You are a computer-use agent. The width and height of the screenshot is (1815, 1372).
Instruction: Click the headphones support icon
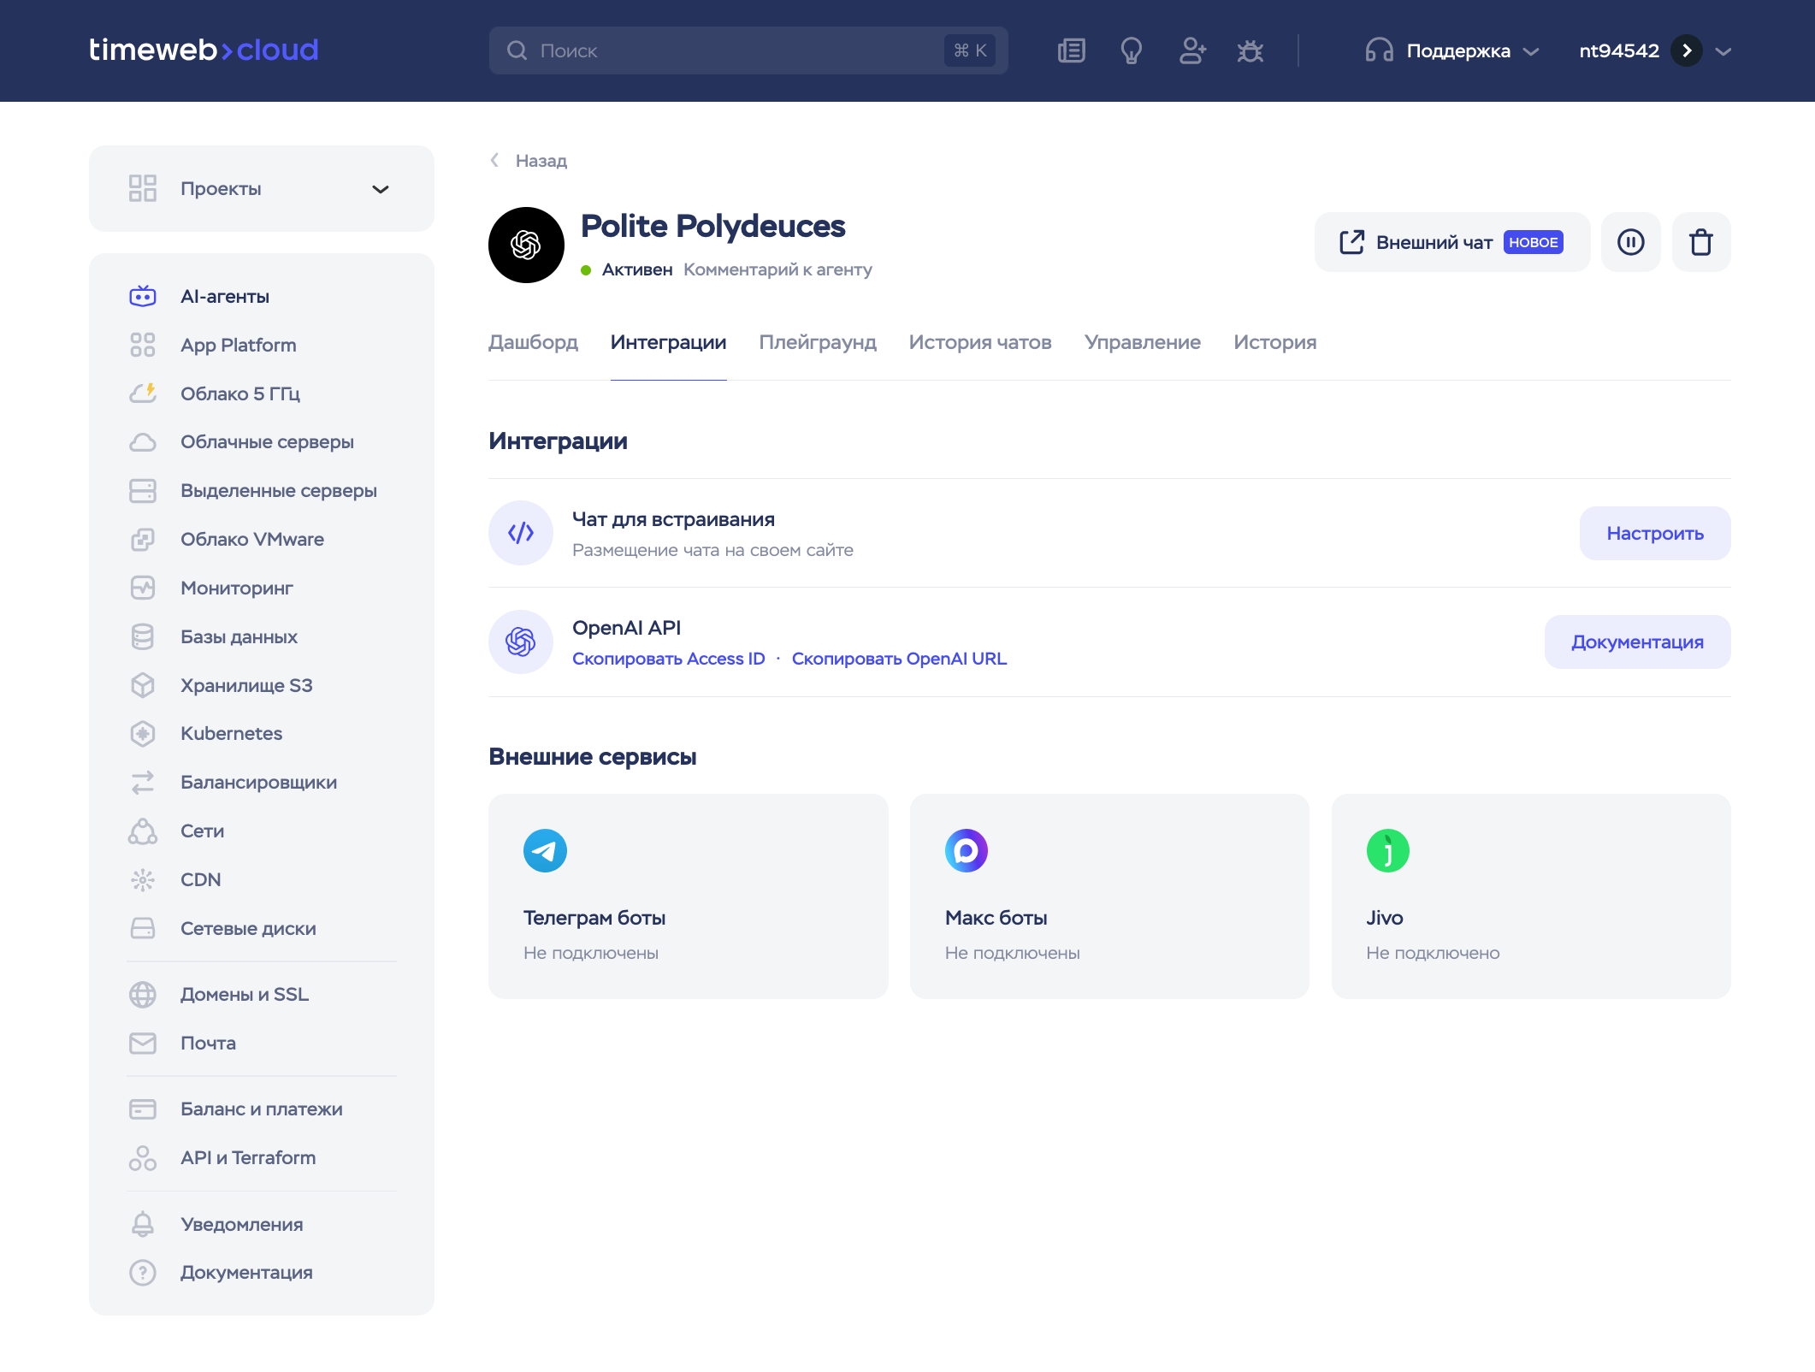1379,50
